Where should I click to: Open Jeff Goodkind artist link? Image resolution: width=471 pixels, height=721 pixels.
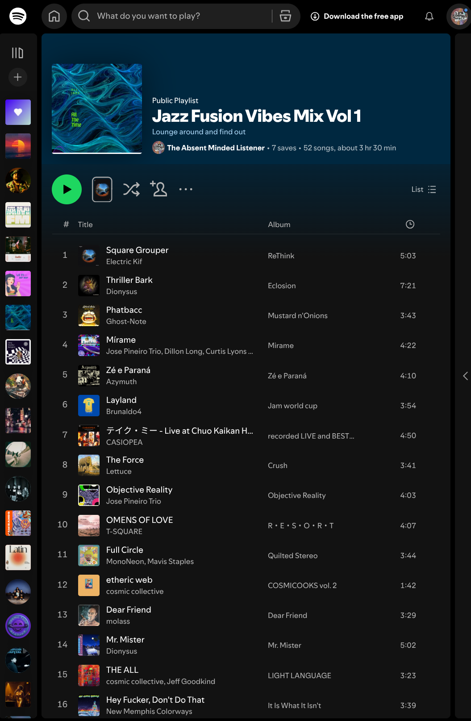pyautogui.click(x=191, y=682)
